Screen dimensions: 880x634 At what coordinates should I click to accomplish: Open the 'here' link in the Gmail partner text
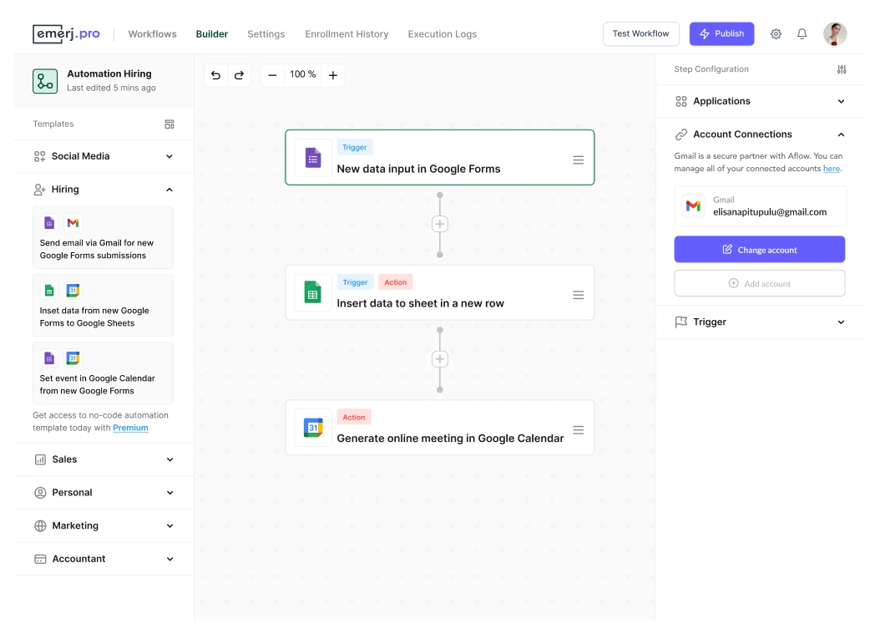832,168
